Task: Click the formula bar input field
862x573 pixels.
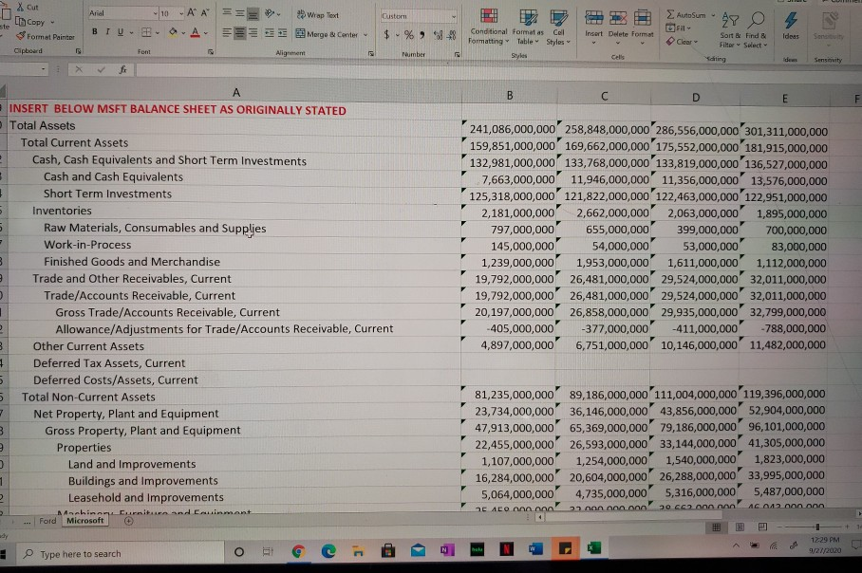Action: 495,70
